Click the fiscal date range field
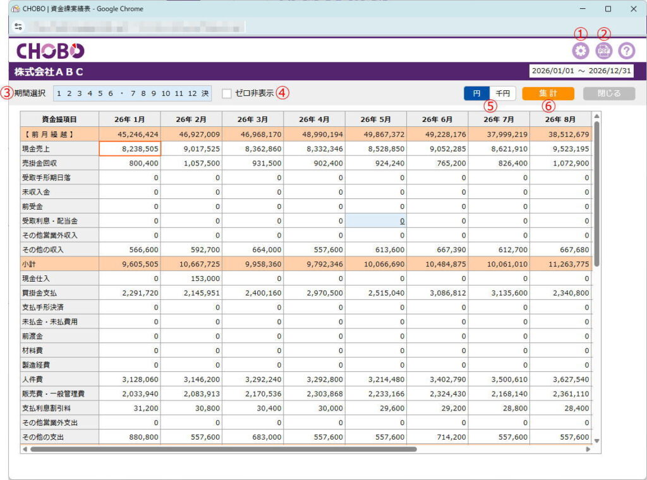The width and height of the screenshot is (647, 480). [581, 71]
